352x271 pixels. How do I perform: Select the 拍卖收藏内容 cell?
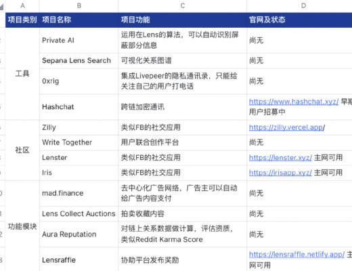(x=183, y=213)
